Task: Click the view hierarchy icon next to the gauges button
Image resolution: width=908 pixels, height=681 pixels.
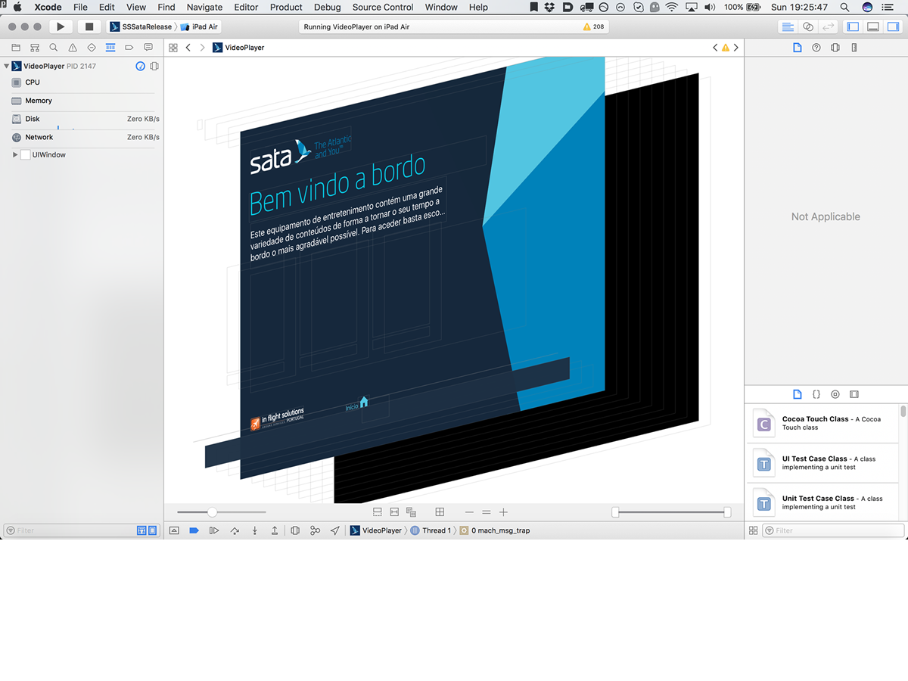Action: 154,67
